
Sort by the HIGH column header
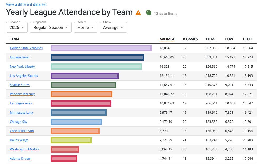247,39
